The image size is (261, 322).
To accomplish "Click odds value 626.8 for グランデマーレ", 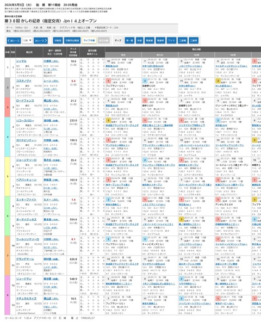I will pos(73,259).
